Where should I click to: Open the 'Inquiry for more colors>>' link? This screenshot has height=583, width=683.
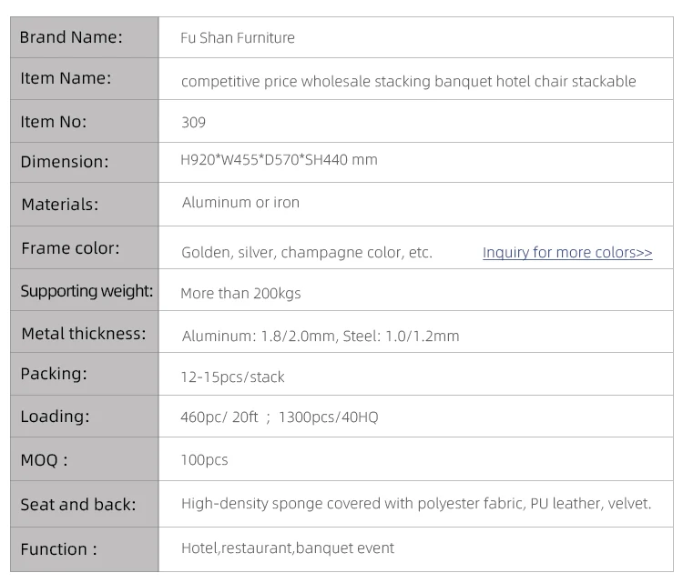567,252
